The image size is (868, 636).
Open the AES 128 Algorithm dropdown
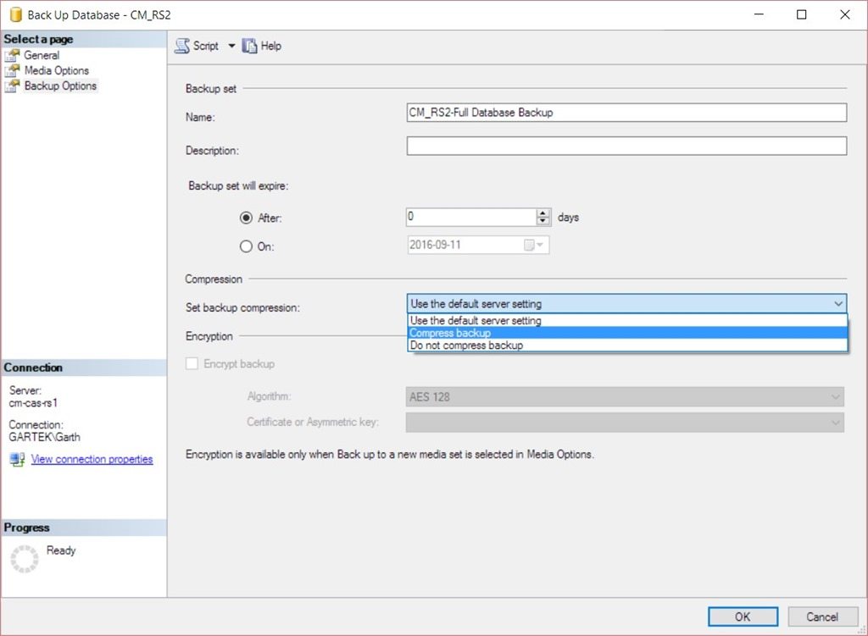pyautogui.click(x=625, y=396)
